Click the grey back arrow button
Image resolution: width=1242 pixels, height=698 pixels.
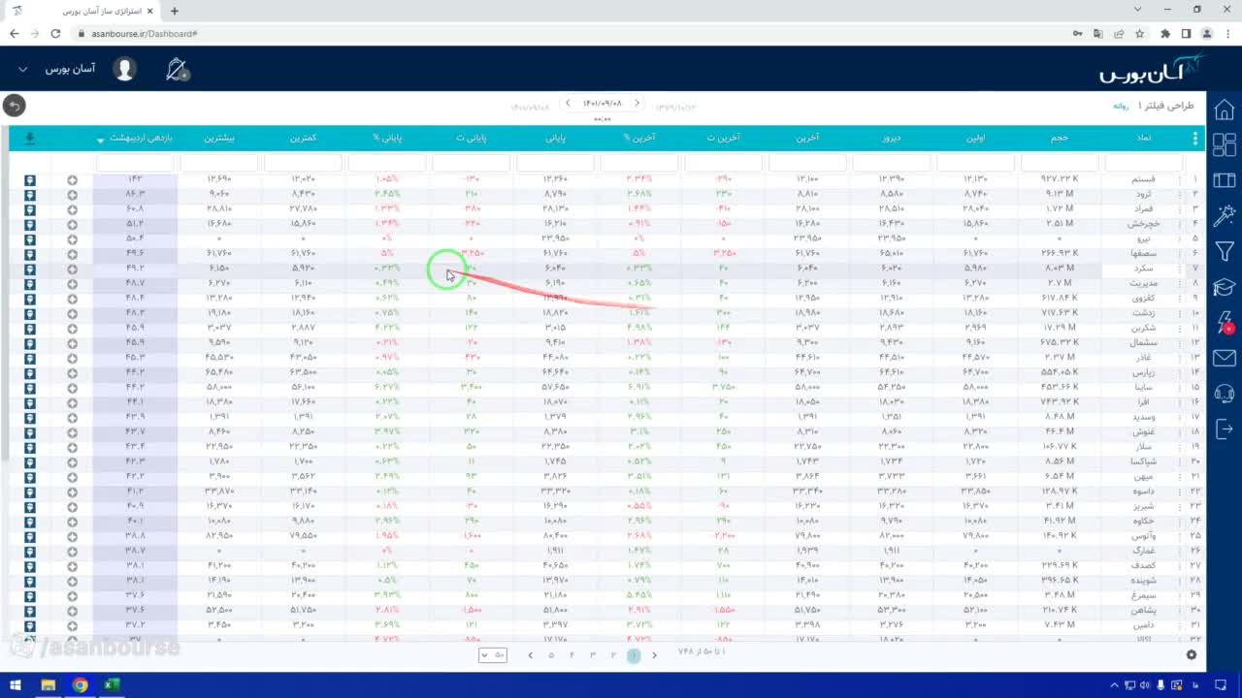[x=14, y=106]
